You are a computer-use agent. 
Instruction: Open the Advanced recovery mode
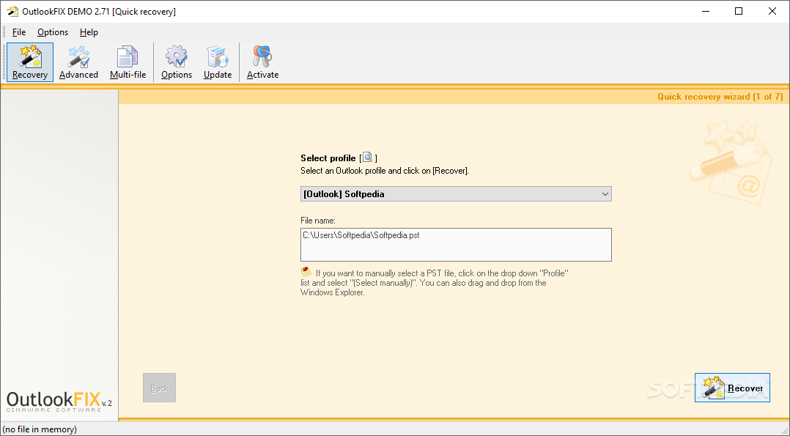pos(78,62)
